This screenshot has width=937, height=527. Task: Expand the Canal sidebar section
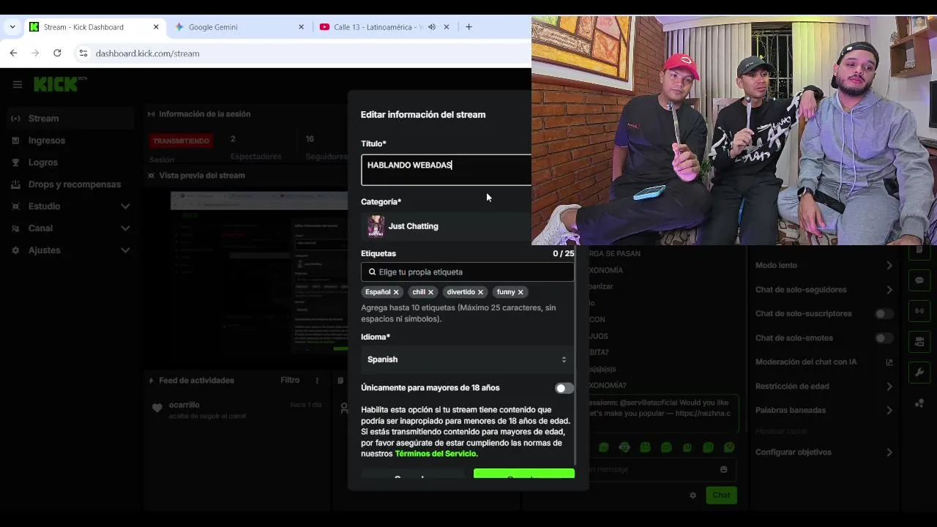[x=125, y=228]
